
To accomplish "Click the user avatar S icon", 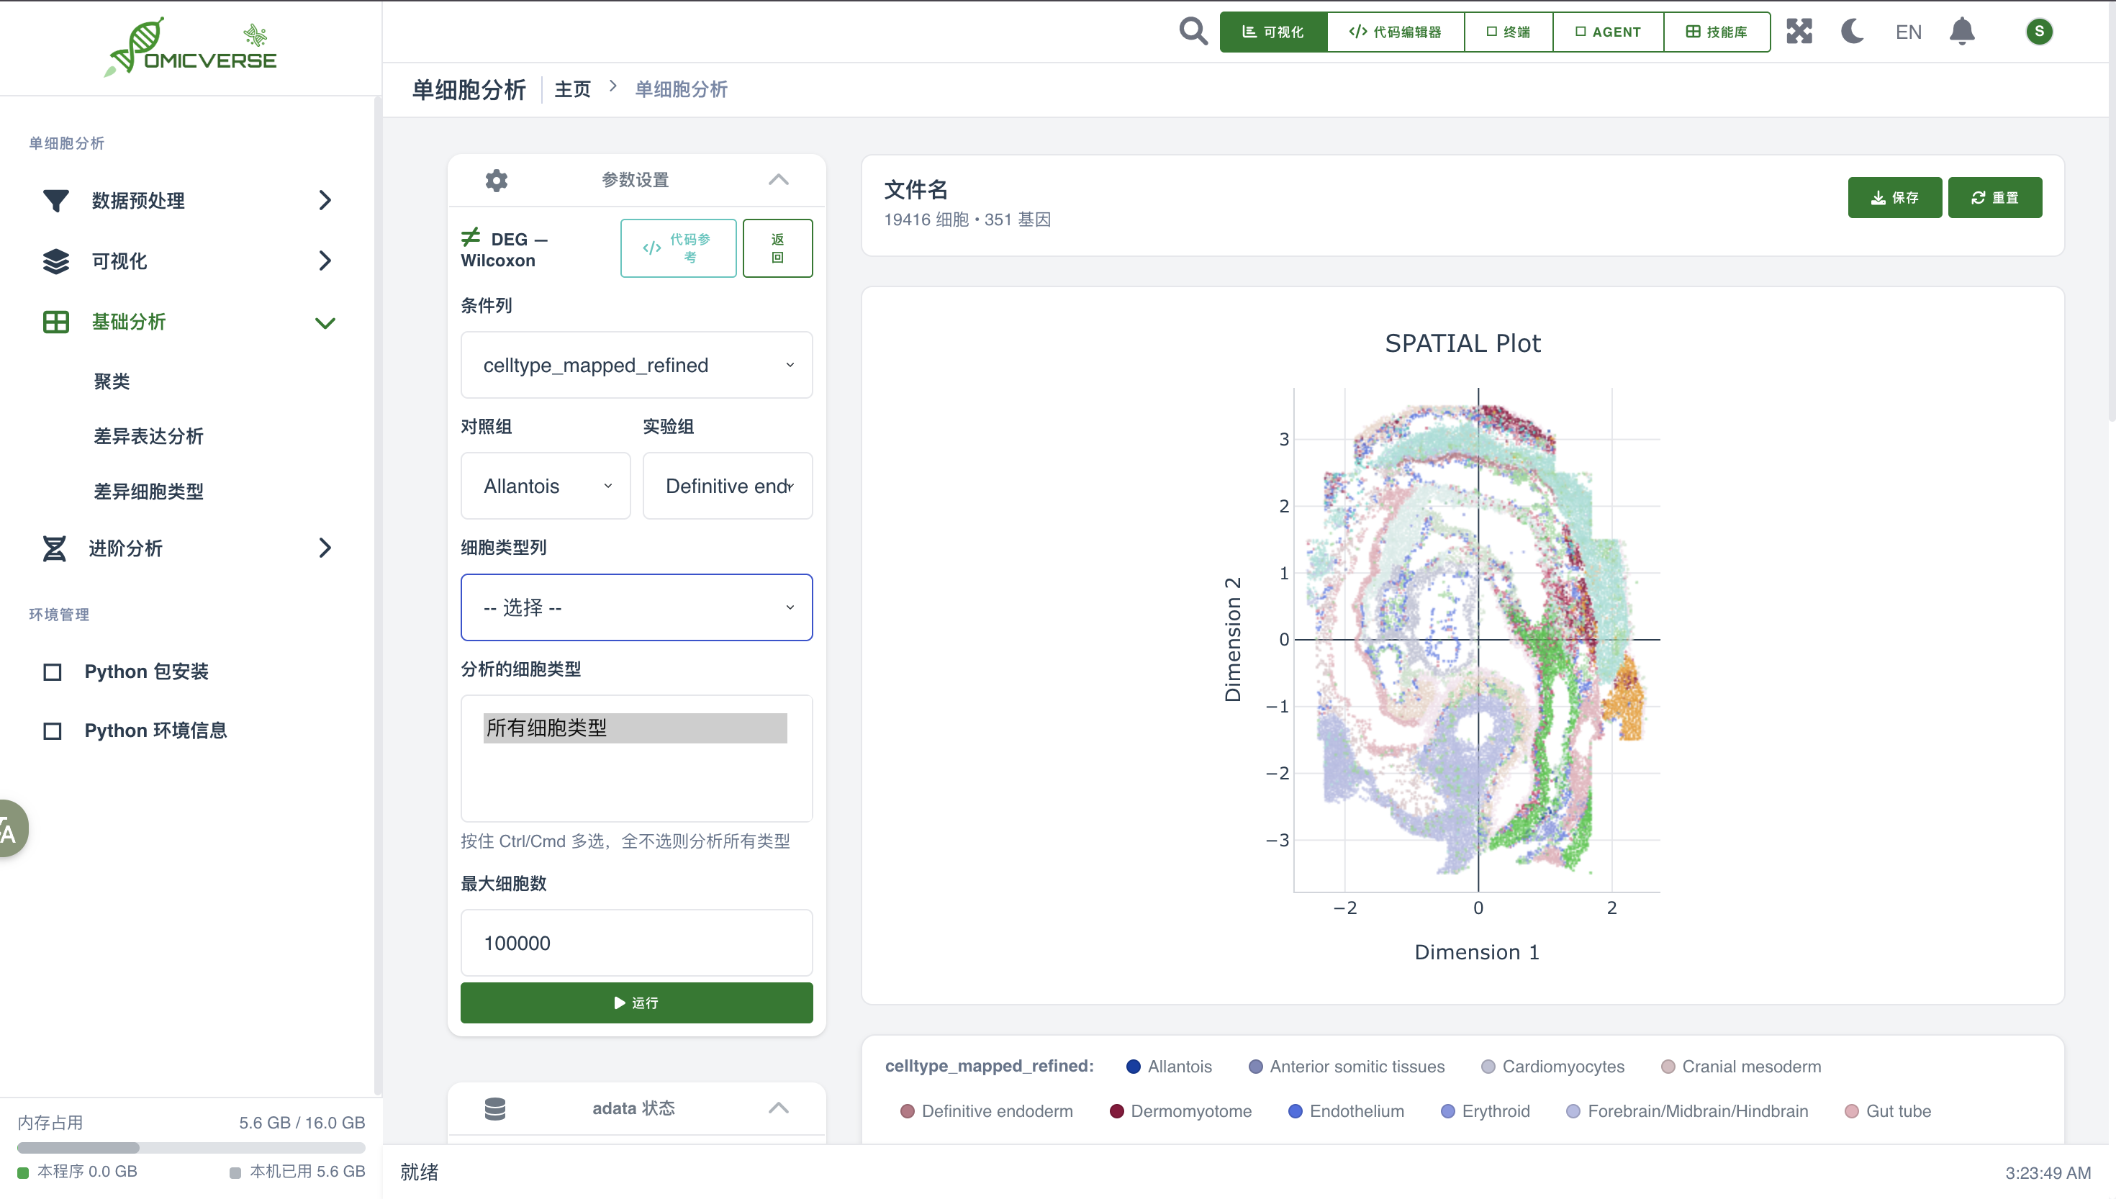I will 2038,31.
